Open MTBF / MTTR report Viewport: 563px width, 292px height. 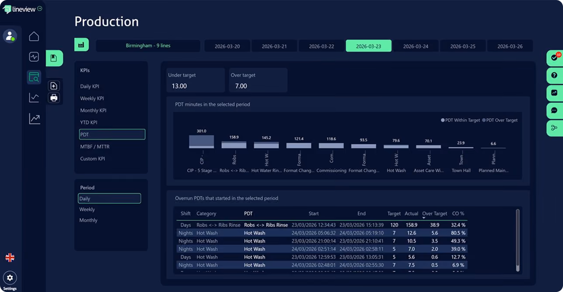(x=95, y=146)
